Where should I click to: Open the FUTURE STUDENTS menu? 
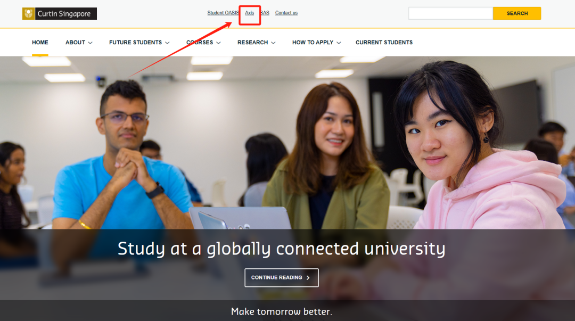135,43
